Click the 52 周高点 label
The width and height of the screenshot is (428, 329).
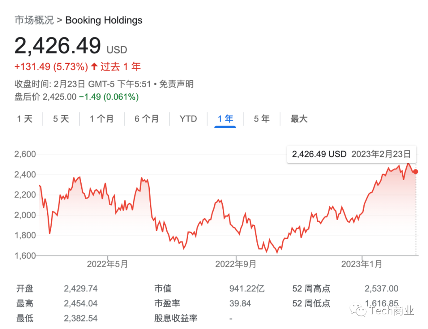pos(311,288)
